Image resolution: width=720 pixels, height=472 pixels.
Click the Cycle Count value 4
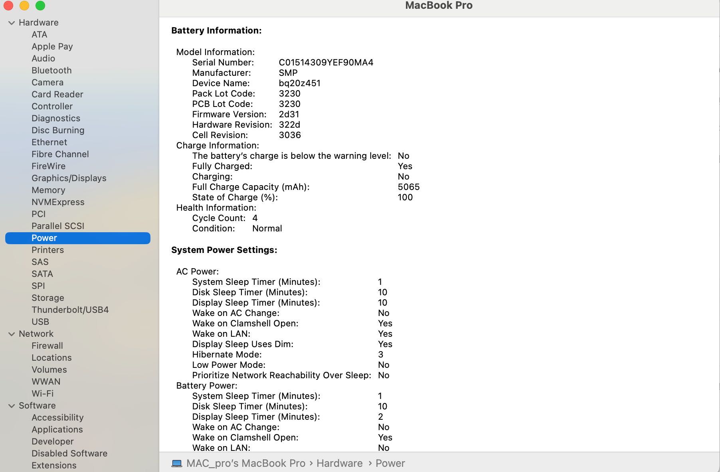coord(255,218)
